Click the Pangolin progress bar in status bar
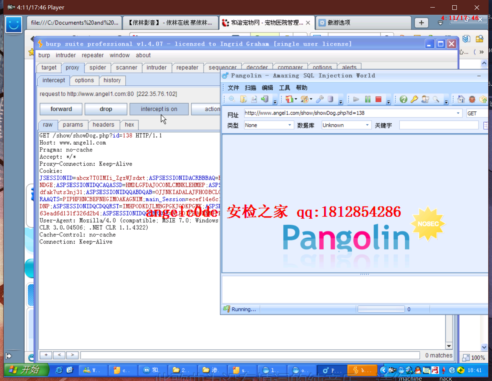 pos(381,309)
